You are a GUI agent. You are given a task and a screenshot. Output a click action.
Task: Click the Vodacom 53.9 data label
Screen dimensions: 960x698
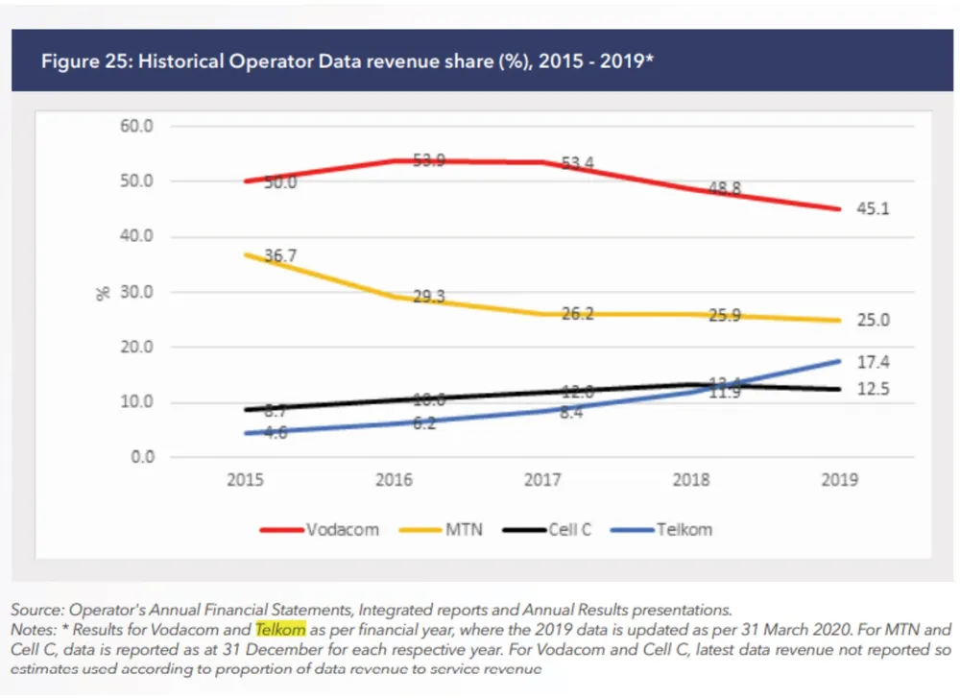coord(428,160)
